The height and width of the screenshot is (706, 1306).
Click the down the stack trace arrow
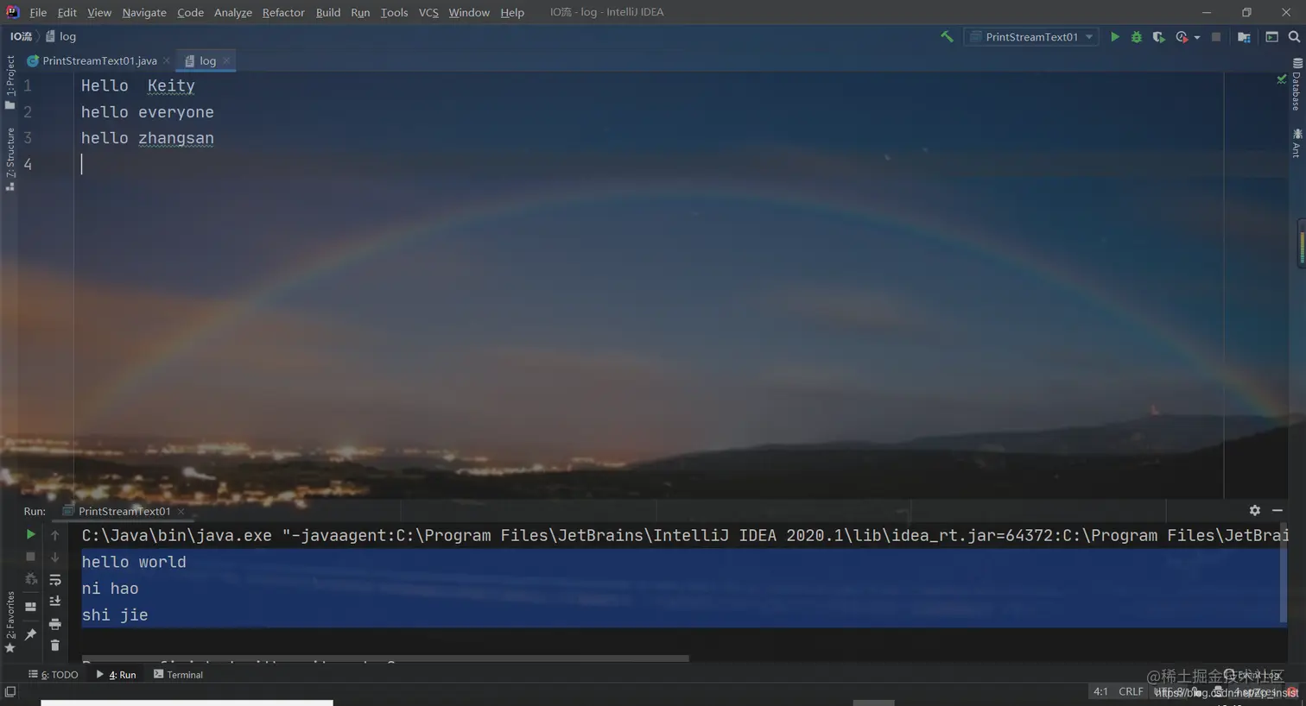55,557
